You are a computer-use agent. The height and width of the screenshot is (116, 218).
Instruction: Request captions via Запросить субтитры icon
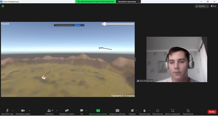pyautogui.click(x=117, y=111)
